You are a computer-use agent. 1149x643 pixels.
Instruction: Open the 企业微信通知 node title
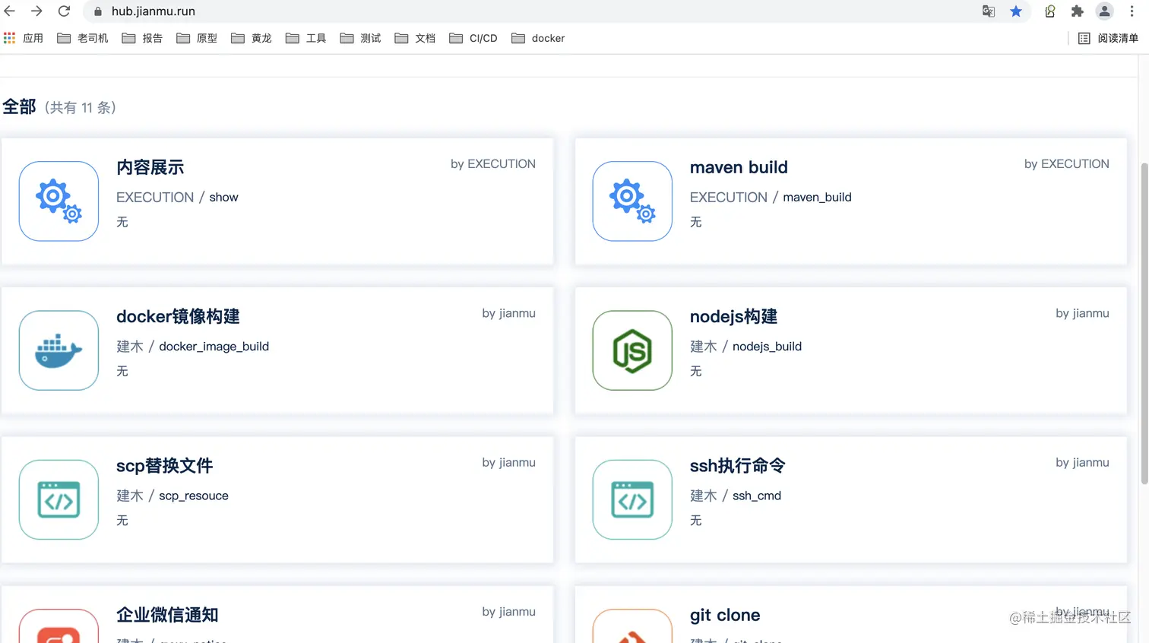click(167, 615)
